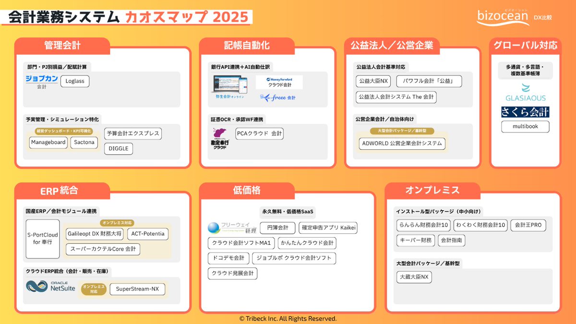
Task: Click the SuperStream-NX box
Action: pos(137,289)
